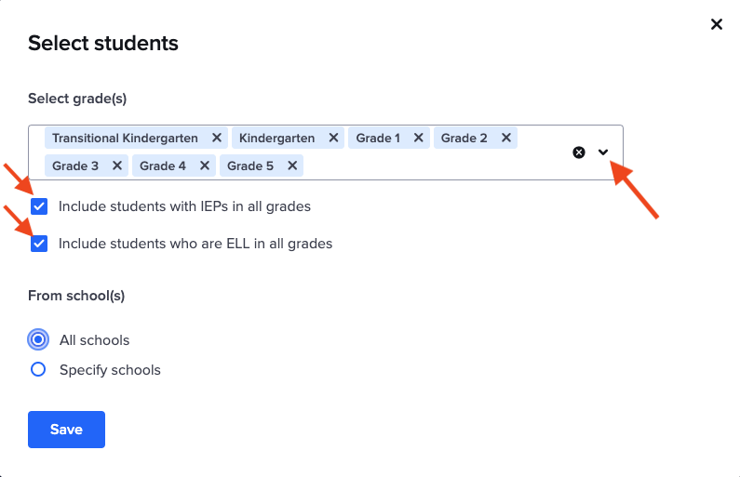Viewport: 740px width, 477px height.
Task: Click the All schools label text
Action: [94, 340]
